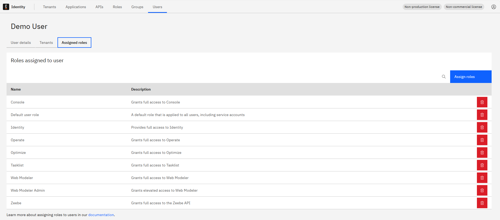Open the search icon above roles table

(444, 77)
